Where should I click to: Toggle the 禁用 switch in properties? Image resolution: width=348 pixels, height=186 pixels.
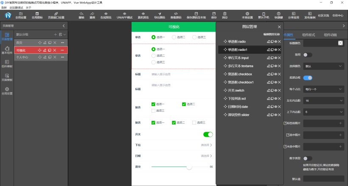(x=307, y=55)
